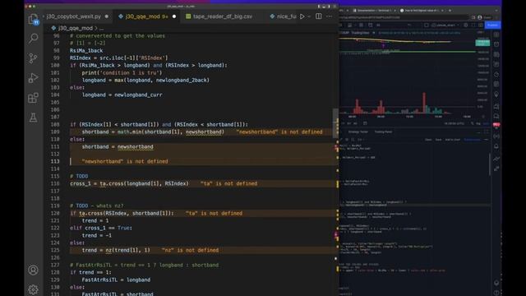
Task: Open editor More Actions ellipsis
Action: coord(329,16)
